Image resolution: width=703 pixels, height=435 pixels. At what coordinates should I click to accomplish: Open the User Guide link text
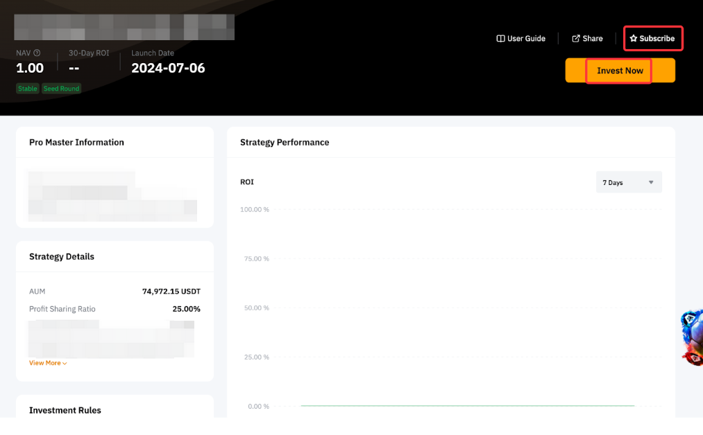[526, 39]
